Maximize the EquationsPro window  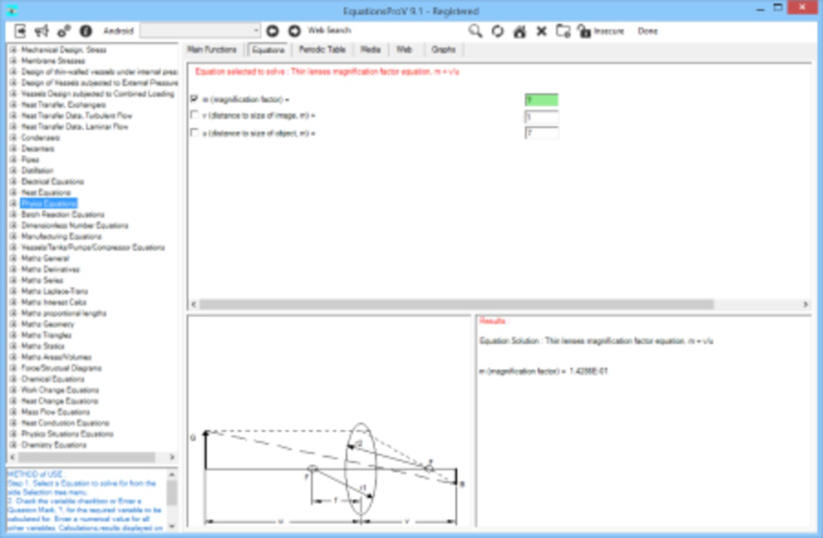pos(777,8)
